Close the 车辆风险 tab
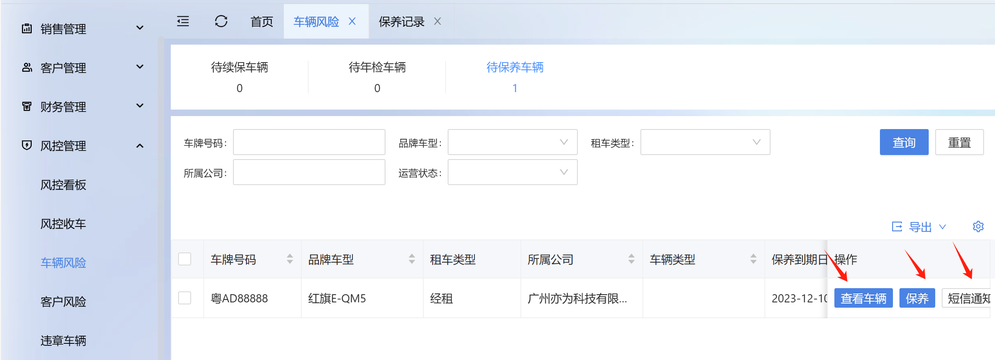This screenshot has height=360, width=995. [352, 21]
